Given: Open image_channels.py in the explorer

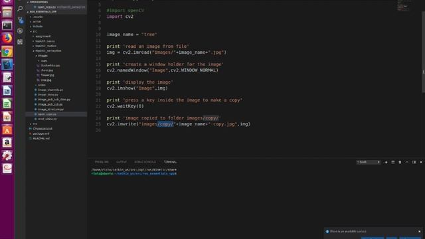Looking at the screenshot, I should 50,90.
